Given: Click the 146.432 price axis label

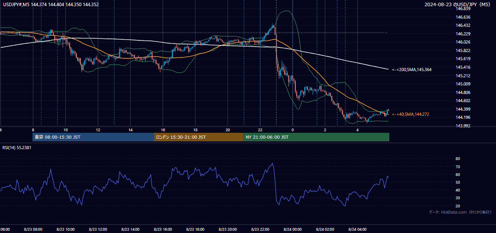Looking at the screenshot, I should (x=463, y=25).
